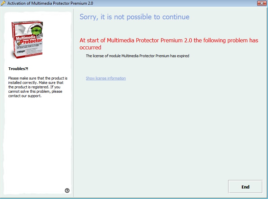This screenshot has height=199, width=268.
Task: Click the red 'At start of Multimedia Protector' message
Action: point(169,44)
